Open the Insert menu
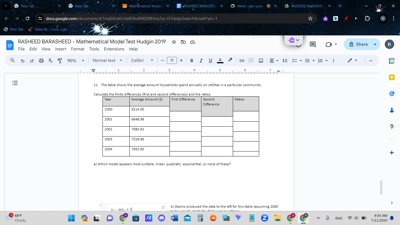400x225 pixels. (61, 49)
